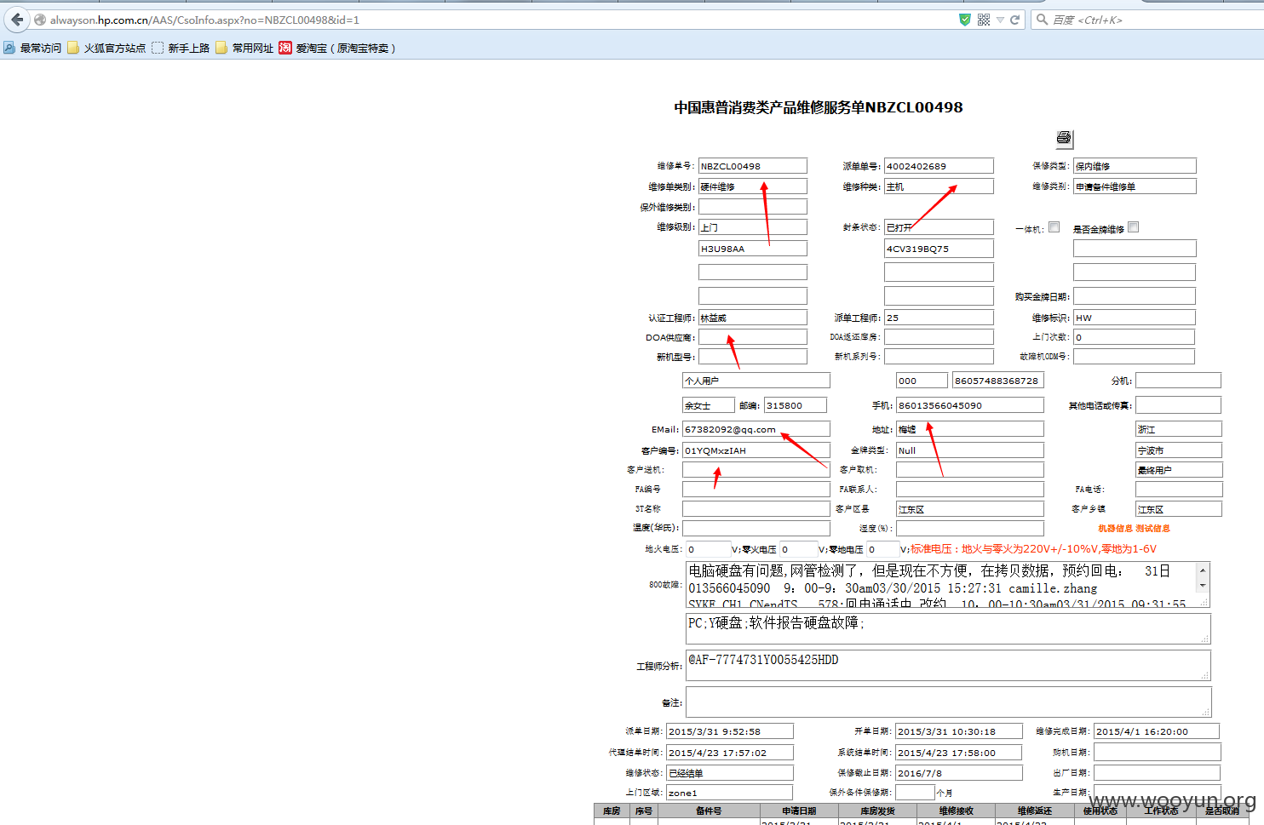1264x825 pixels.
Task: Click the city field 宁波市
Action: point(1179,450)
